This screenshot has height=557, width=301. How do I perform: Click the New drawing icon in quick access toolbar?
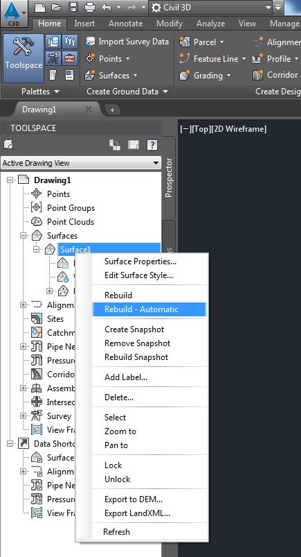pyautogui.click(x=40, y=7)
